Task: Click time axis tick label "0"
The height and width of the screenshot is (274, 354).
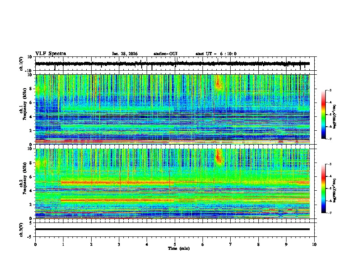Action: coord(35,244)
